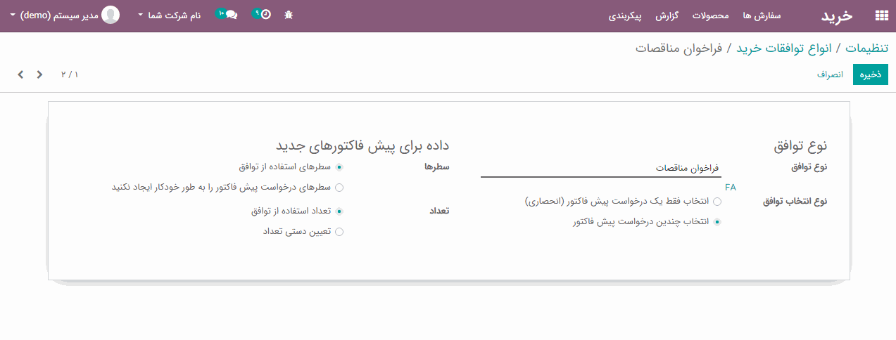Screen dimensions: 896x340
Task: Go to the next record arrow
Action: 21,74
